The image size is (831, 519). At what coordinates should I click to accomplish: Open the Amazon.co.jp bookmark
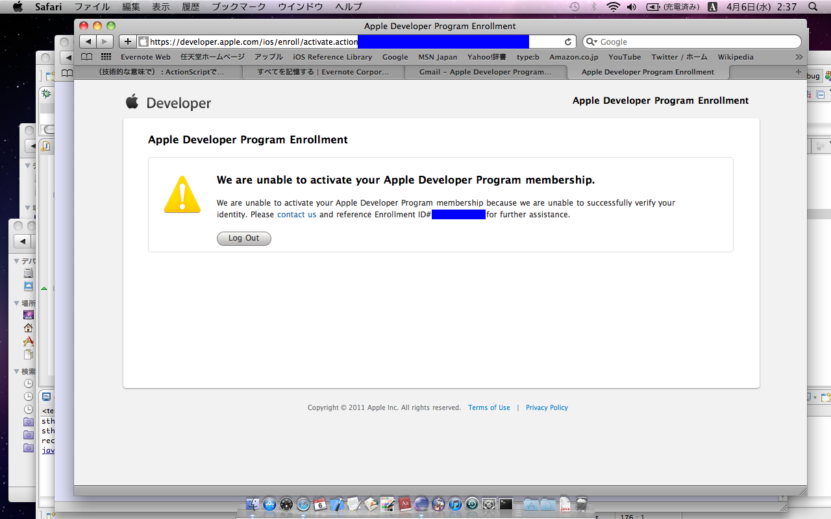pyautogui.click(x=574, y=57)
